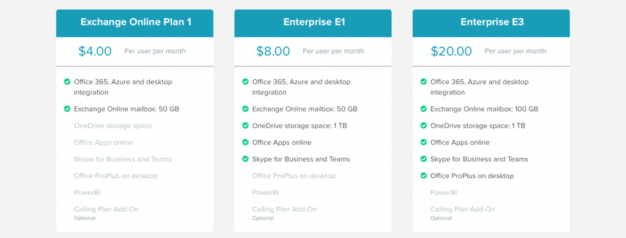
Task: Click Calling Plan Add-On in Enterprise E1
Action: (284, 209)
